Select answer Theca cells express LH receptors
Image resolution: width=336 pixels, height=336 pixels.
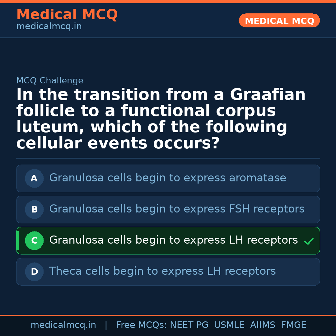coord(162,271)
